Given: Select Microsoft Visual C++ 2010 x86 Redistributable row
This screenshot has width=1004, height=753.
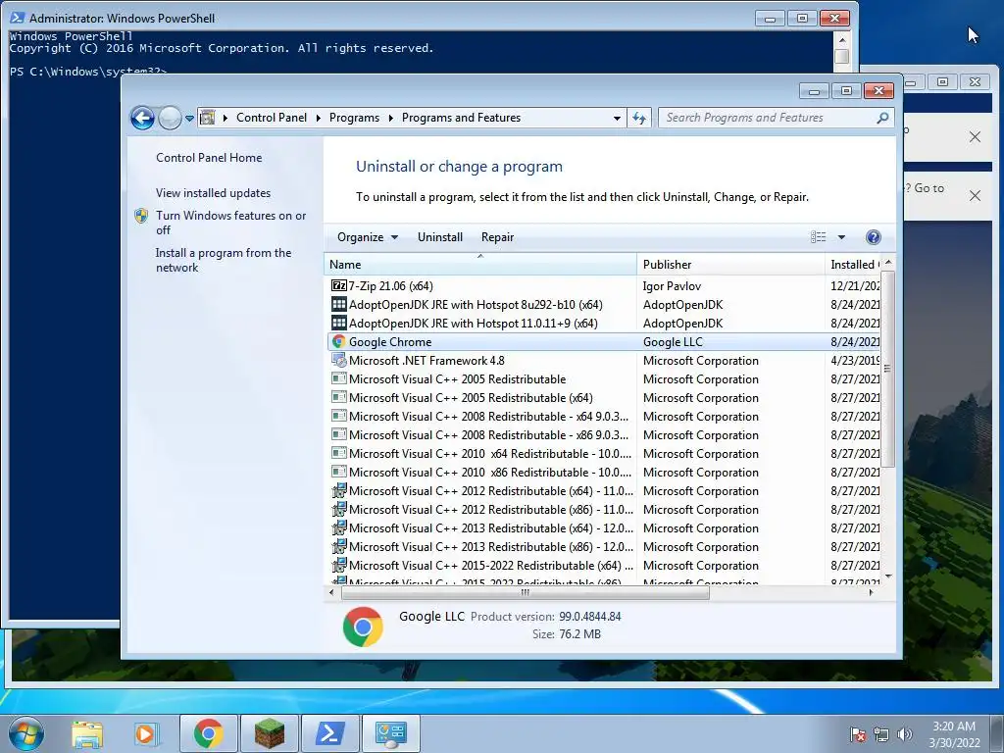Looking at the screenshot, I should coord(603,472).
